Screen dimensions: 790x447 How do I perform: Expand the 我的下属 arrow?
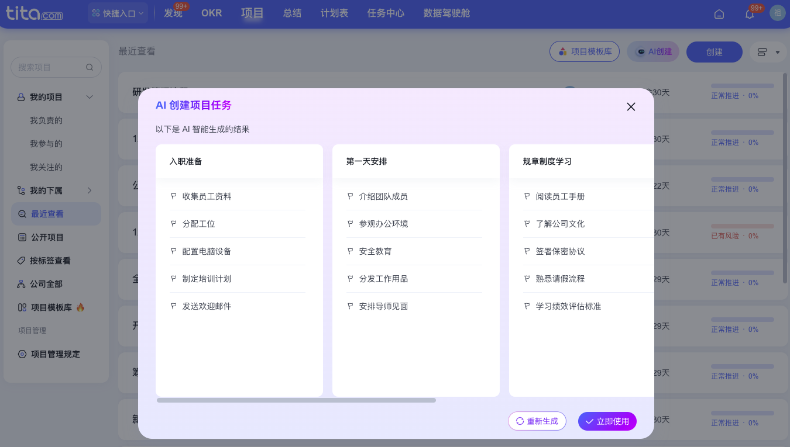coord(89,190)
